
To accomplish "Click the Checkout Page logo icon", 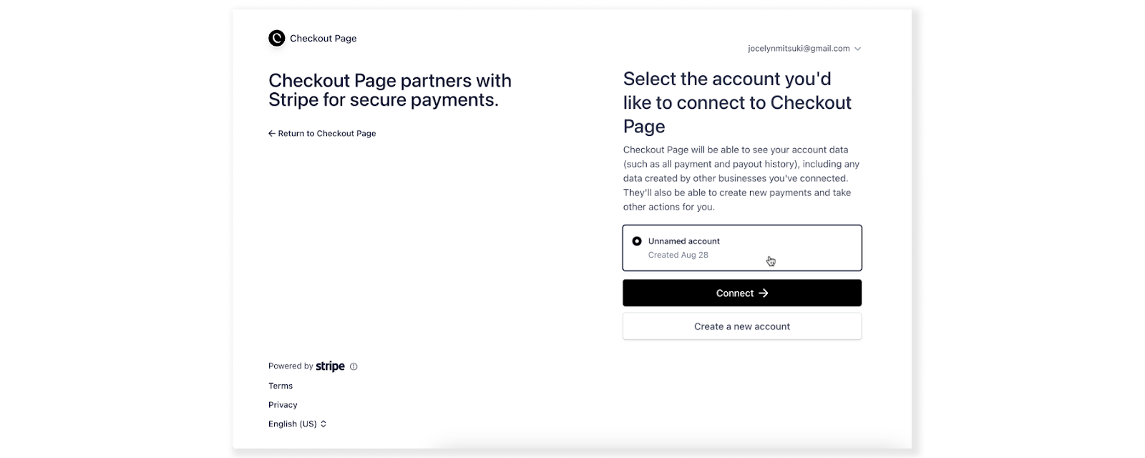I will pyautogui.click(x=276, y=39).
